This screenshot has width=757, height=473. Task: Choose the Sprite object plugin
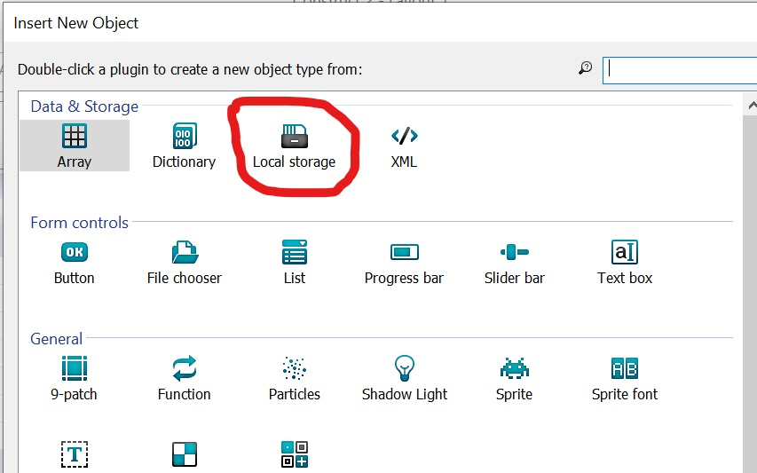(514, 378)
